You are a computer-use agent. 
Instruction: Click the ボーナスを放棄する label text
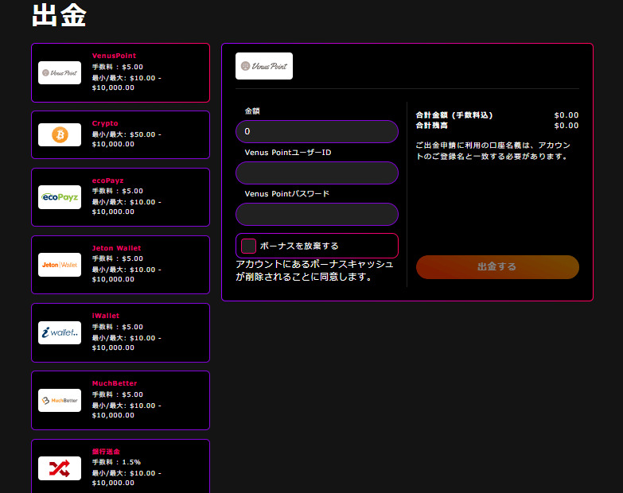click(299, 246)
